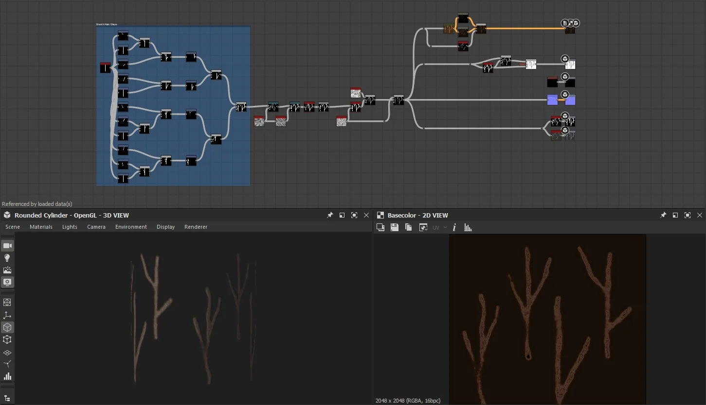The image size is (706, 405).
Task: Select the green-topped brown node in top chain
Action: (x=448, y=29)
